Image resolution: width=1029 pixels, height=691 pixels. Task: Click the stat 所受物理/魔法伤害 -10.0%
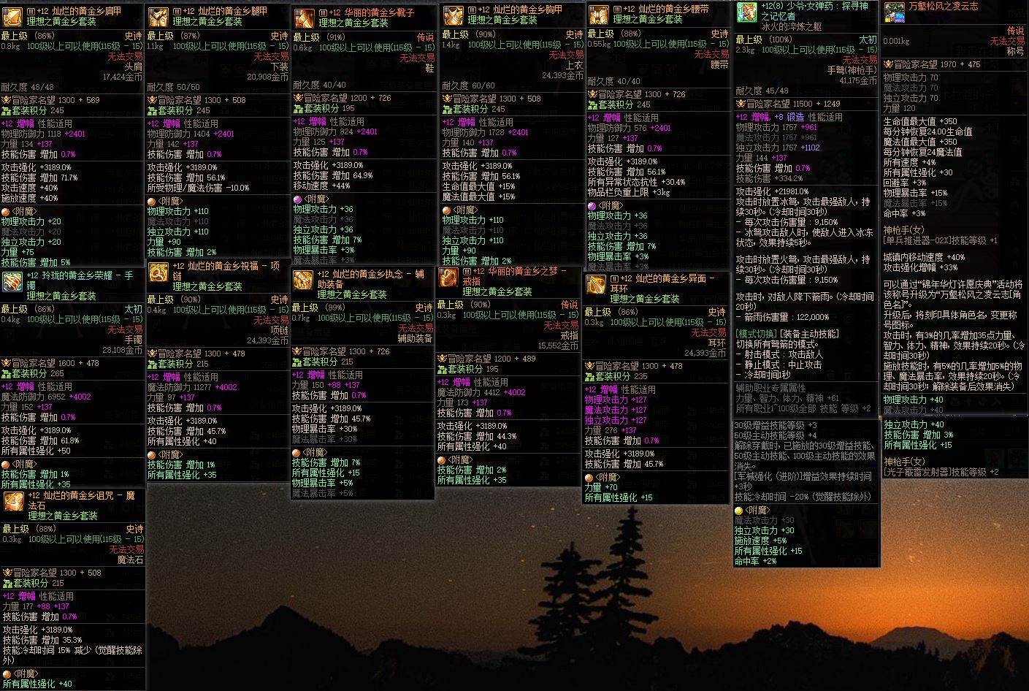[x=199, y=188]
